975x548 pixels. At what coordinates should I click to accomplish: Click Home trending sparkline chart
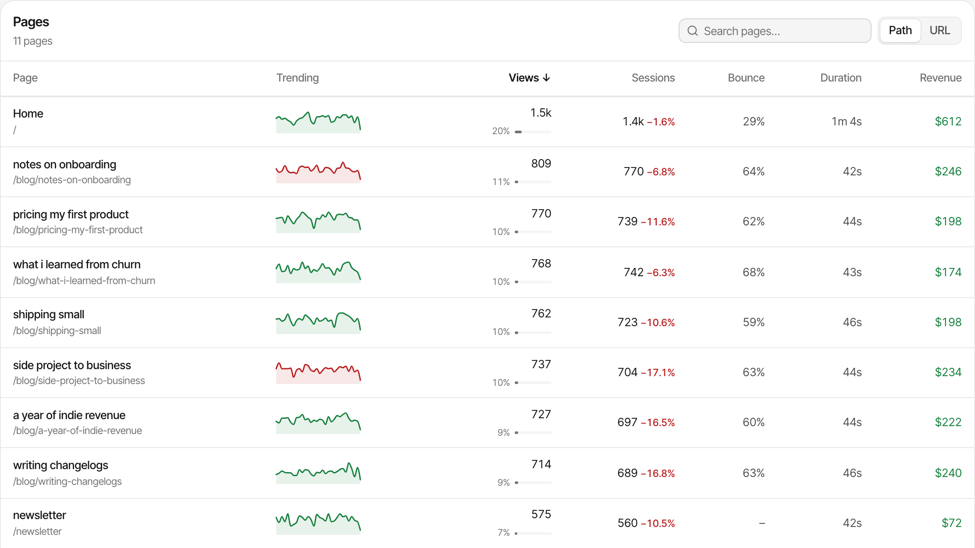[x=318, y=122]
